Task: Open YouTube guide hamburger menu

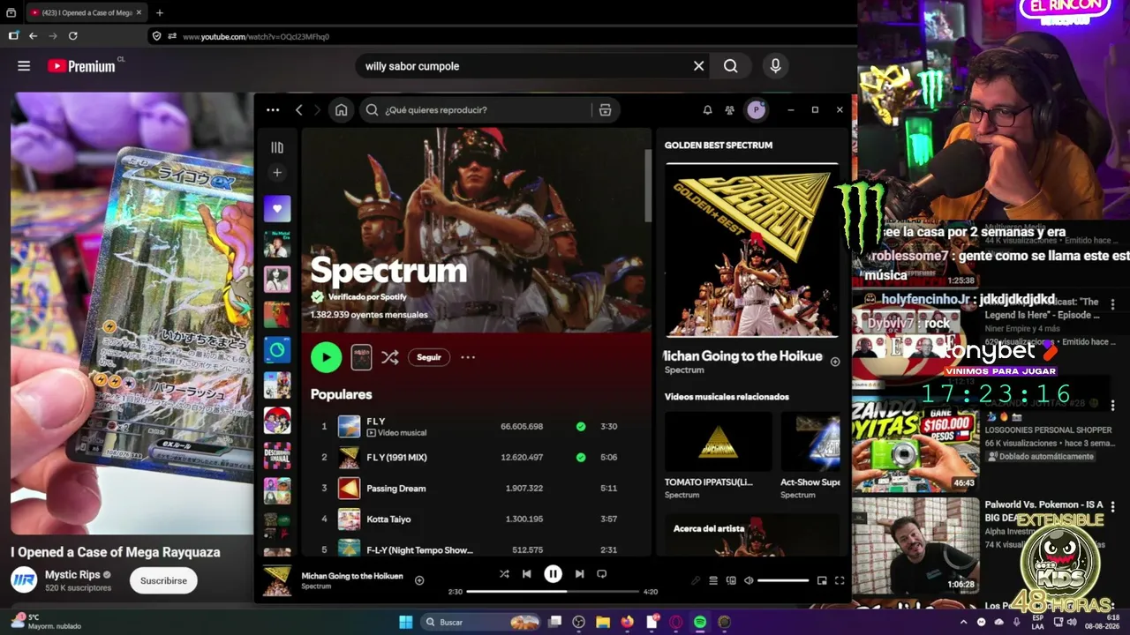Action: tap(24, 66)
